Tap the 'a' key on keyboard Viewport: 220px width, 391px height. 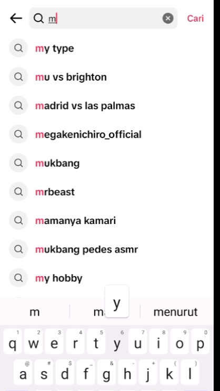pos(23,373)
